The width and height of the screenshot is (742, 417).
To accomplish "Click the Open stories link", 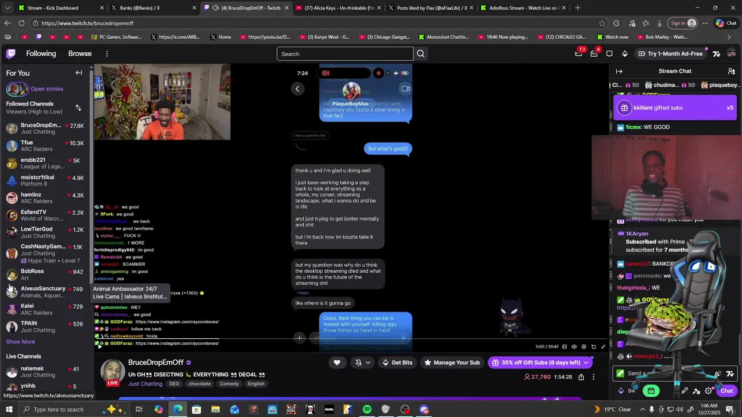I will coord(47,89).
